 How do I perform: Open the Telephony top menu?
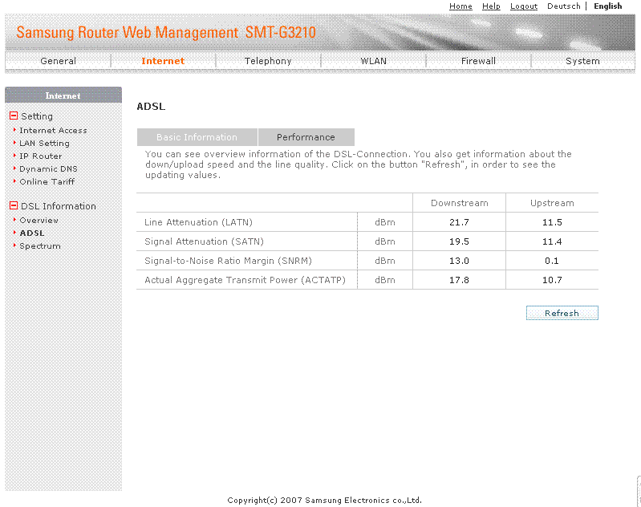[x=268, y=61]
